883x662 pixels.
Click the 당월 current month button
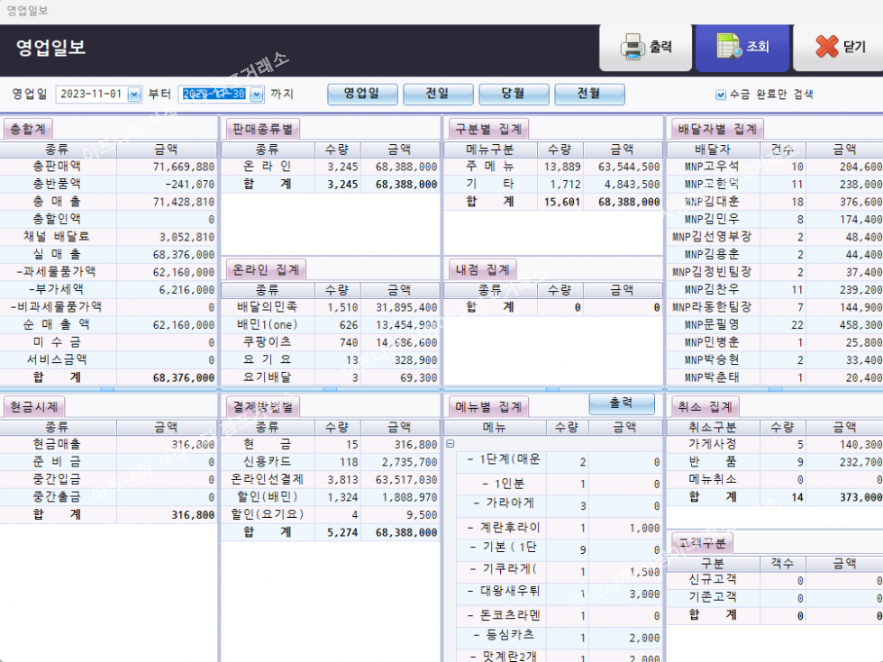[x=514, y=95]
